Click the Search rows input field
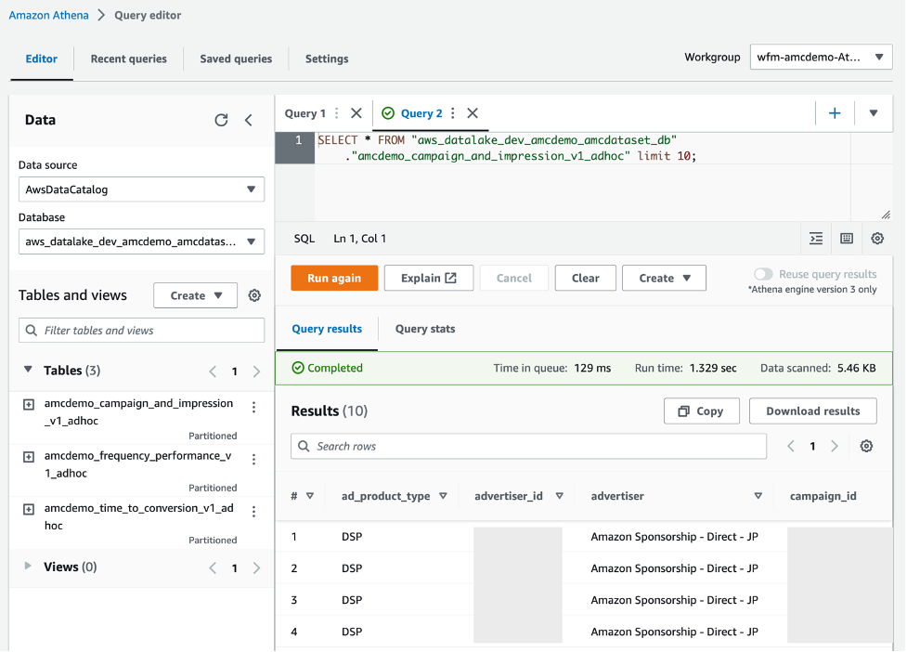 point(529,446)
